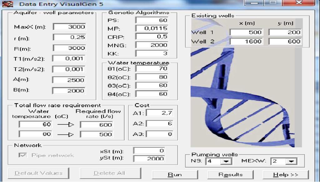Click the application icon in title bar
The height and width of the screenshot is (182, 320).
7,4
